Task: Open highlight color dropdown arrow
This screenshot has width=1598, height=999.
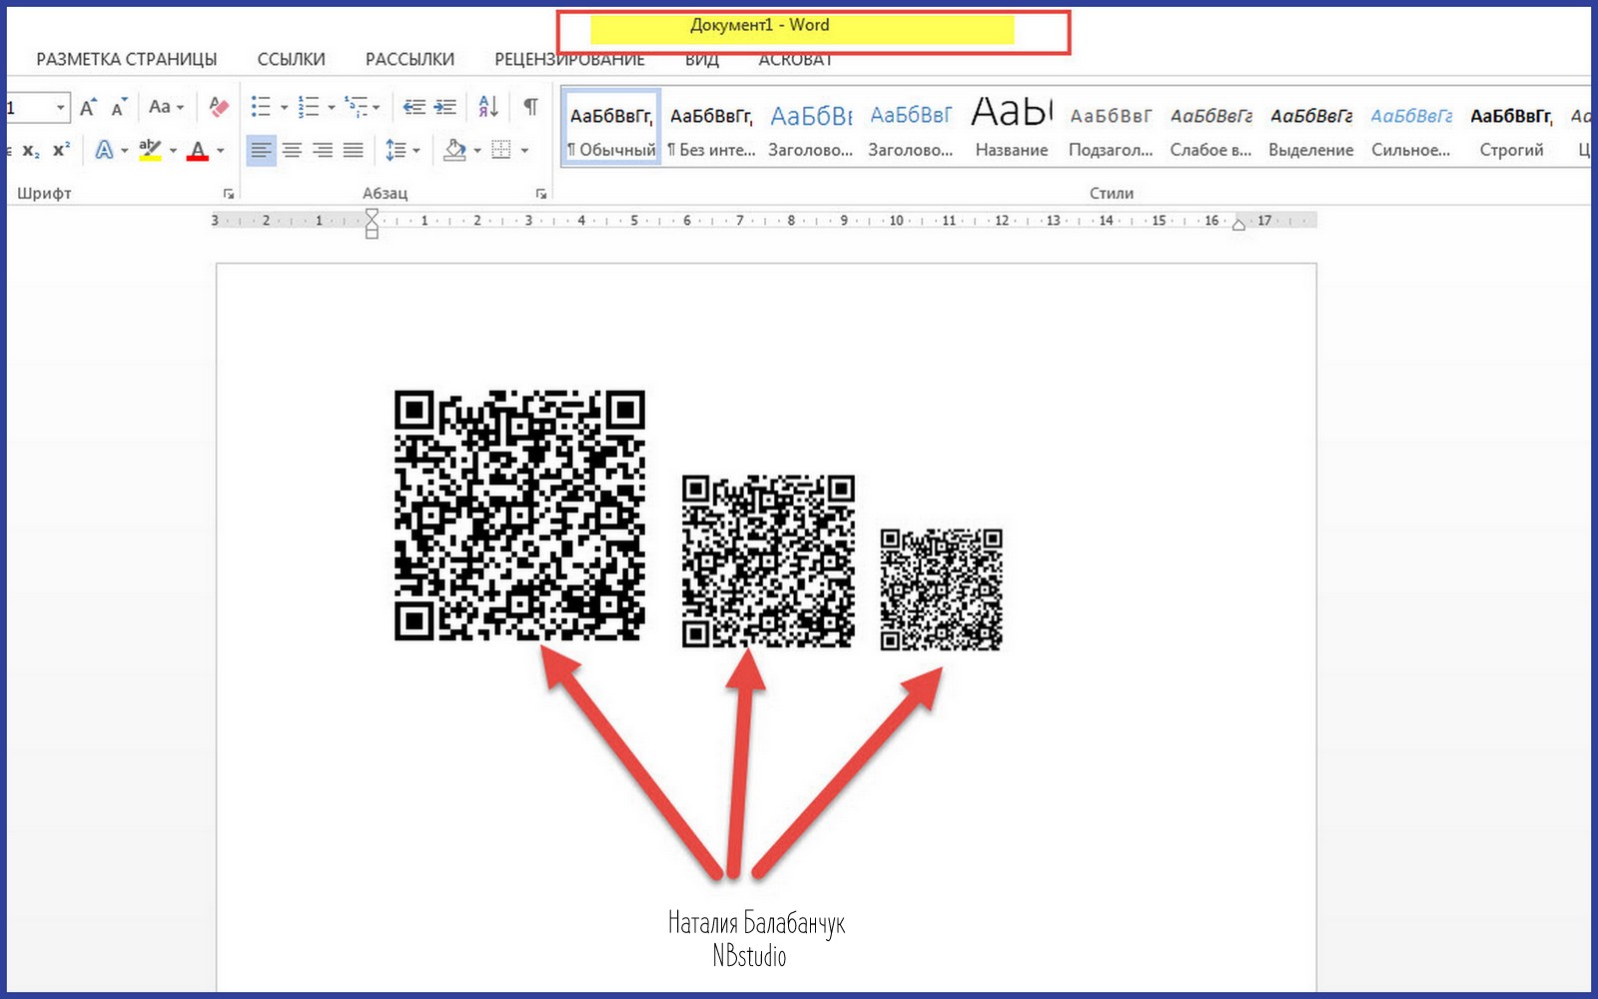Action: pos(173,151)
